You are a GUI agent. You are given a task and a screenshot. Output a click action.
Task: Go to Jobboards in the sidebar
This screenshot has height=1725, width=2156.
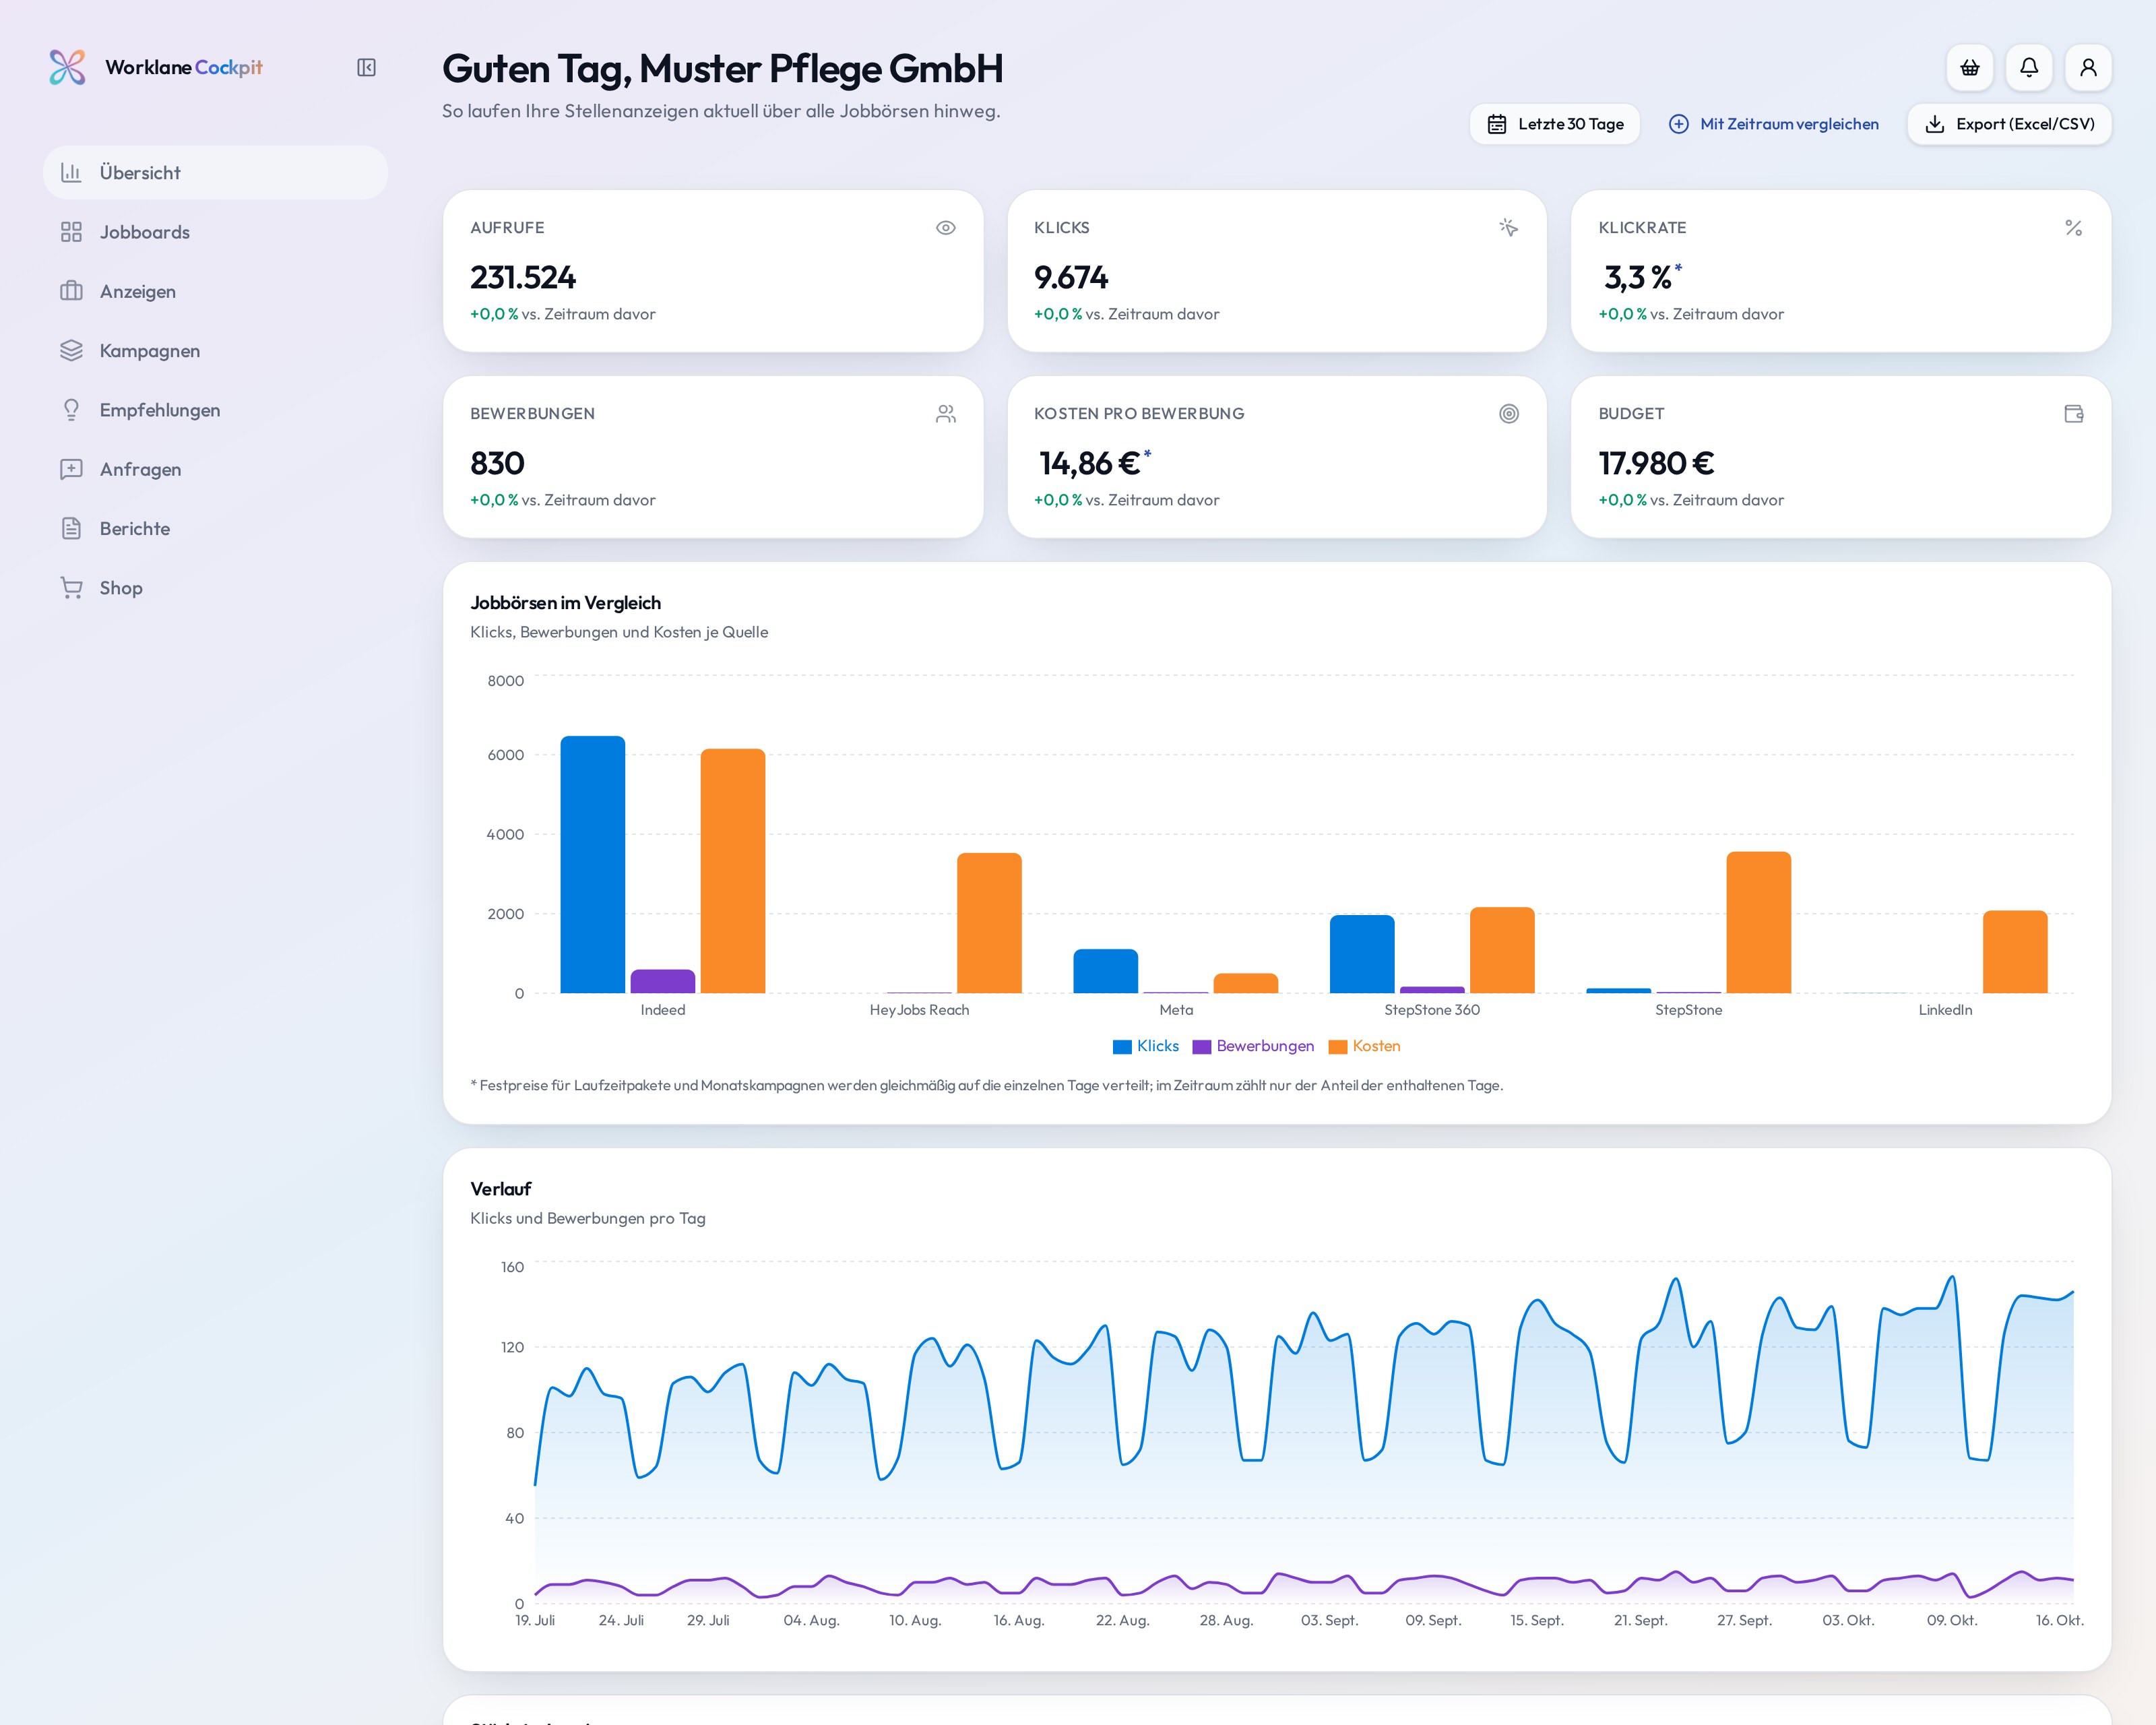(215, 232)
